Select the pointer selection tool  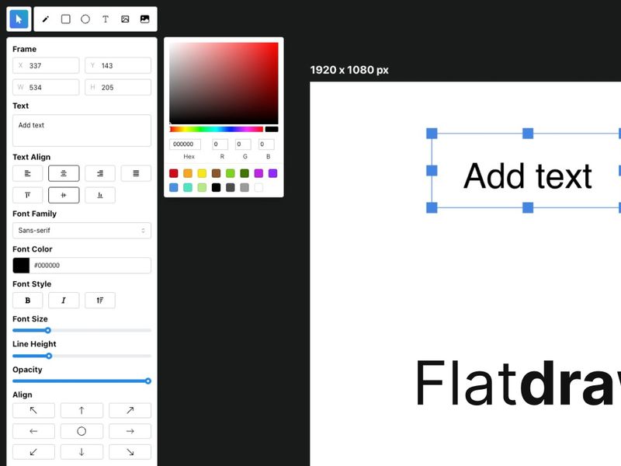tap(18, 19)
